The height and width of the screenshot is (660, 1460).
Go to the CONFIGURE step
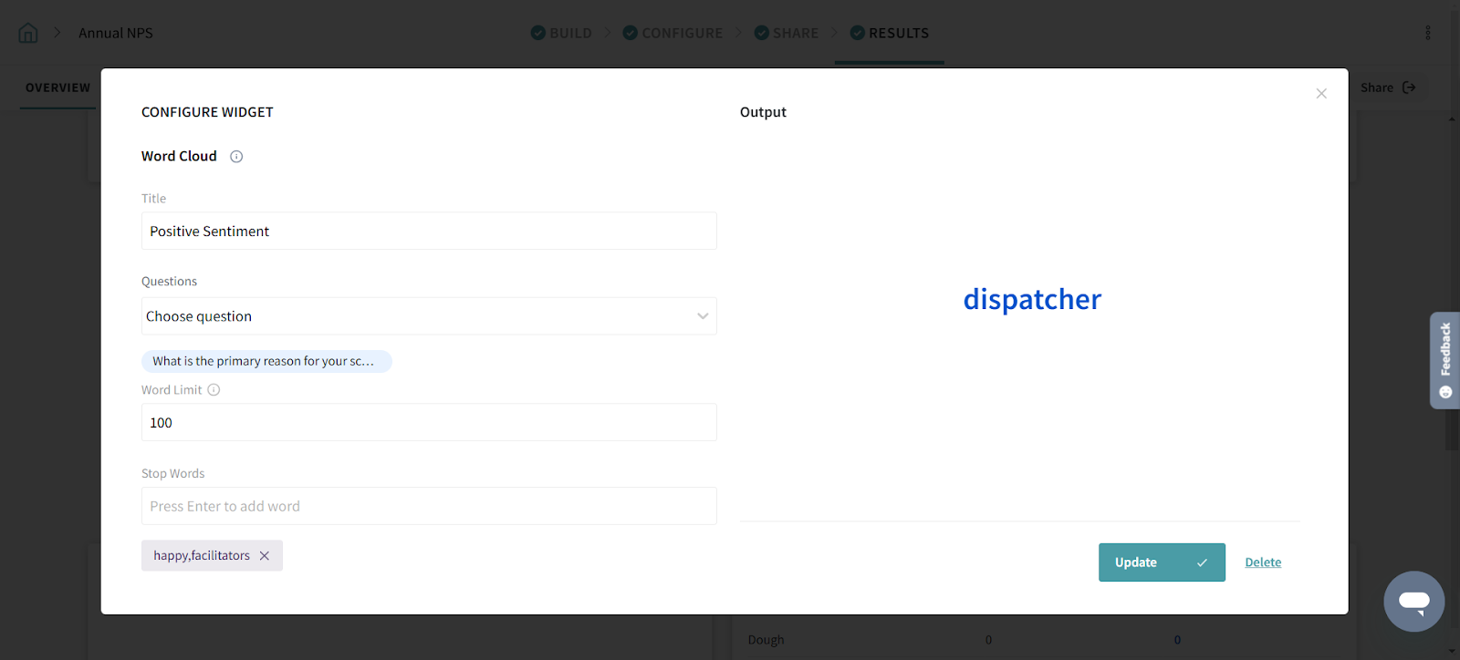[673, 33]
